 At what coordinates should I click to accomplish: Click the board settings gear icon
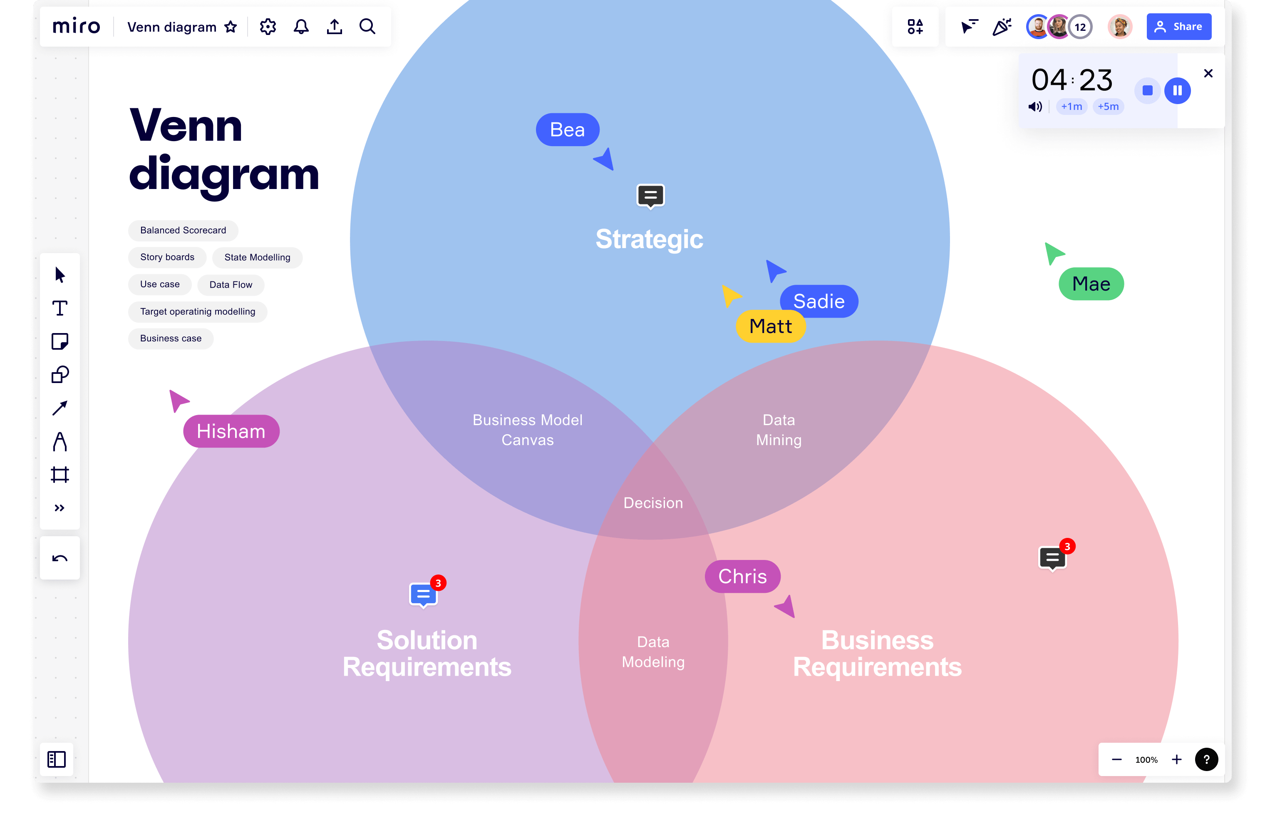pyautogui.click(x=268, y=26)
